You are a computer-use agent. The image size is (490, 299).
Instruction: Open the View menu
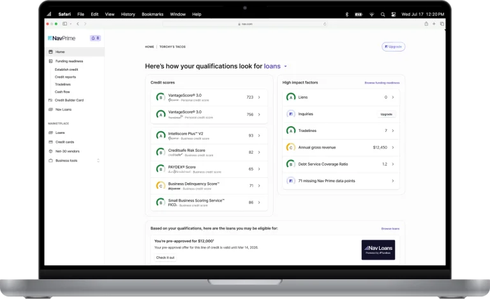[x=110, y=15]
